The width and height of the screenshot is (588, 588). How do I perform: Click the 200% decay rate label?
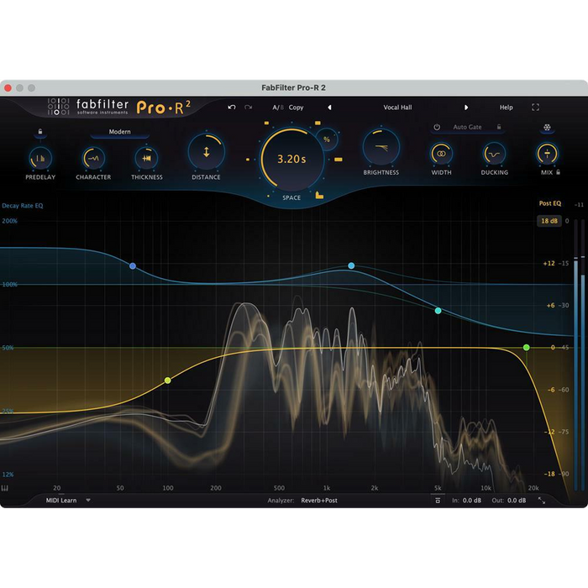[10, 221]
